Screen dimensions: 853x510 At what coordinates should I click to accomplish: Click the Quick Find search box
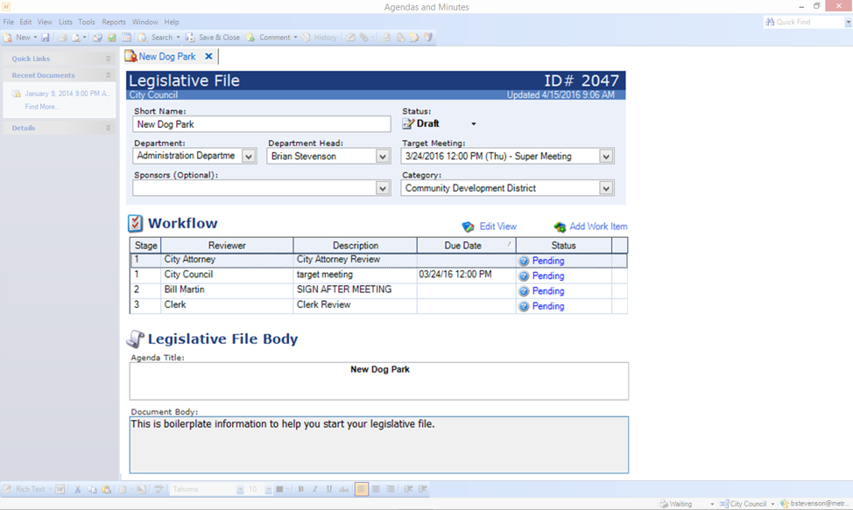804,22
